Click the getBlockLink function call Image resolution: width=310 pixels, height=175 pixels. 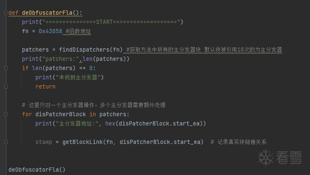click(82, 142)
